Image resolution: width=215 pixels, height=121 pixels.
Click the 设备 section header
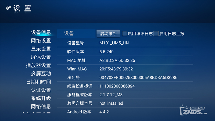tap(76, 33)
